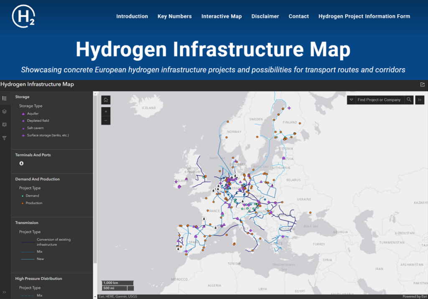Image resolution: width=428 pixels, height=299 pixels.
Task: Open the Filter funnel icon
Action: [5, 138]
